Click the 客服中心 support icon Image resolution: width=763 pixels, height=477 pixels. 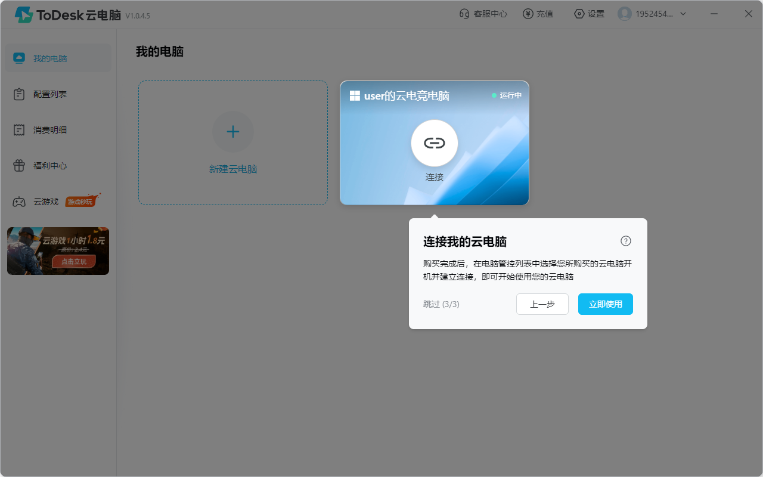pos(483,13)
